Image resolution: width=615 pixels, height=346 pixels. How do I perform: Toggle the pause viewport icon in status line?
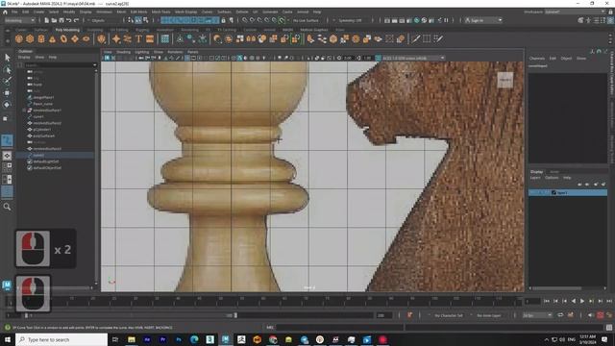coord(446,20)
